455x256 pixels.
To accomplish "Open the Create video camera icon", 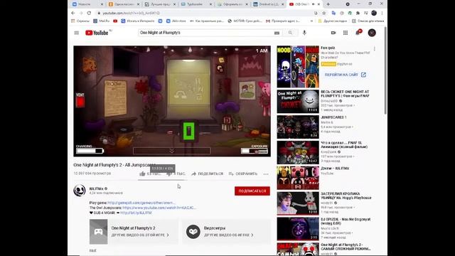I will click(333, 33).
